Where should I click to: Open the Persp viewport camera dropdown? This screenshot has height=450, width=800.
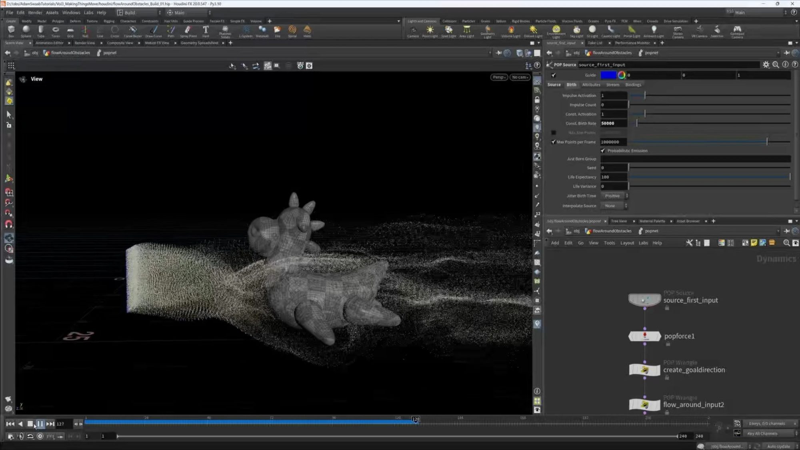498,77
